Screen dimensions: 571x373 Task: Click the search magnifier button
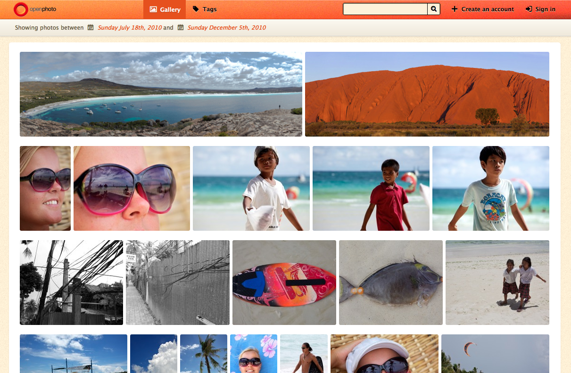click(434, 9)
